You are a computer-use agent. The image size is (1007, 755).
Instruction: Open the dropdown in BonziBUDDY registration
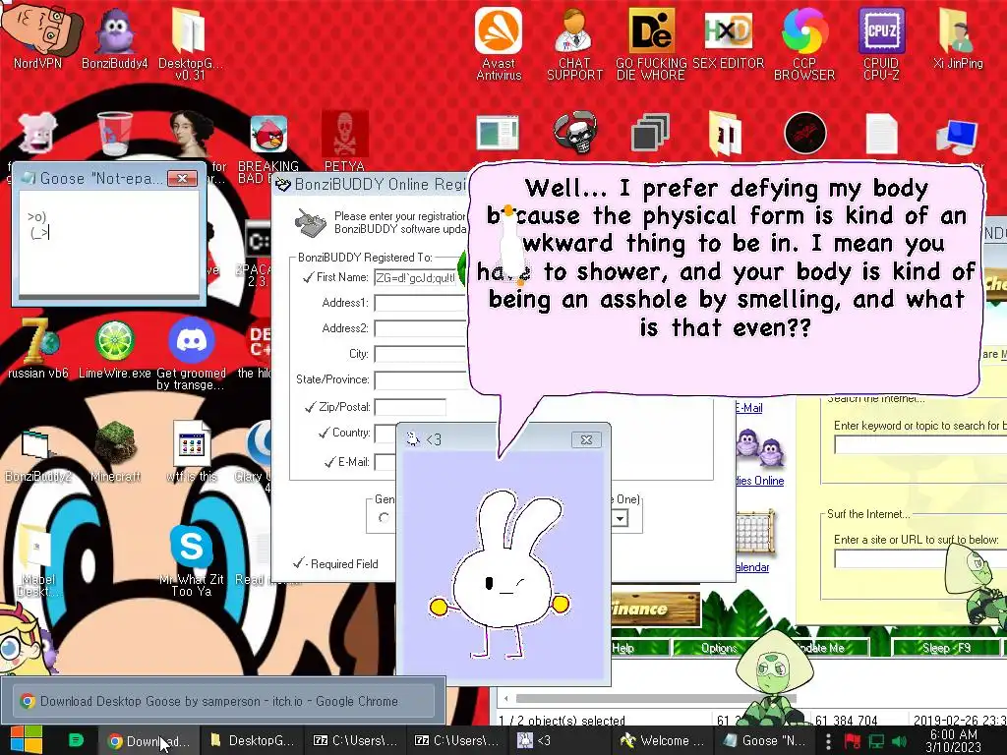[620, 517]
